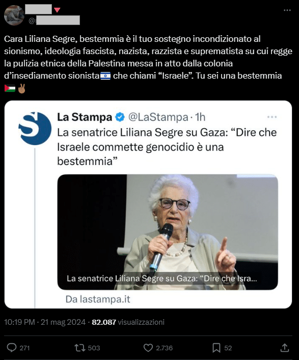The width and height of the screenshot is (299, 360).
Task: Click the La Stampa account name
Action: 85,117
